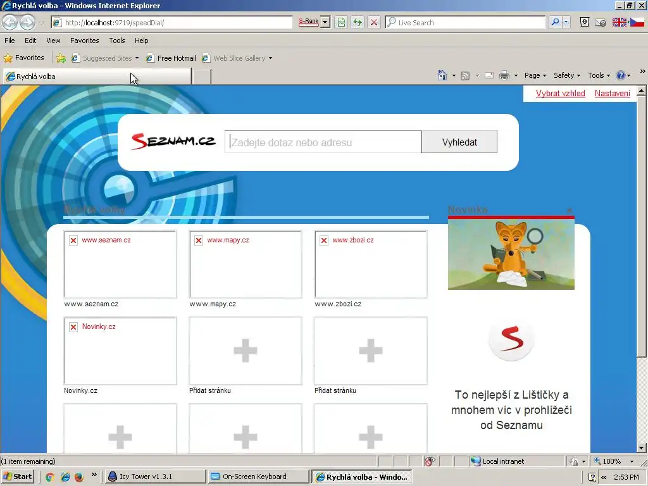Viewport: 648px width, 486px height.
Task: Switch to Icy Tower v1.3.1 taskbar item
Action: [x=154, y=477]
